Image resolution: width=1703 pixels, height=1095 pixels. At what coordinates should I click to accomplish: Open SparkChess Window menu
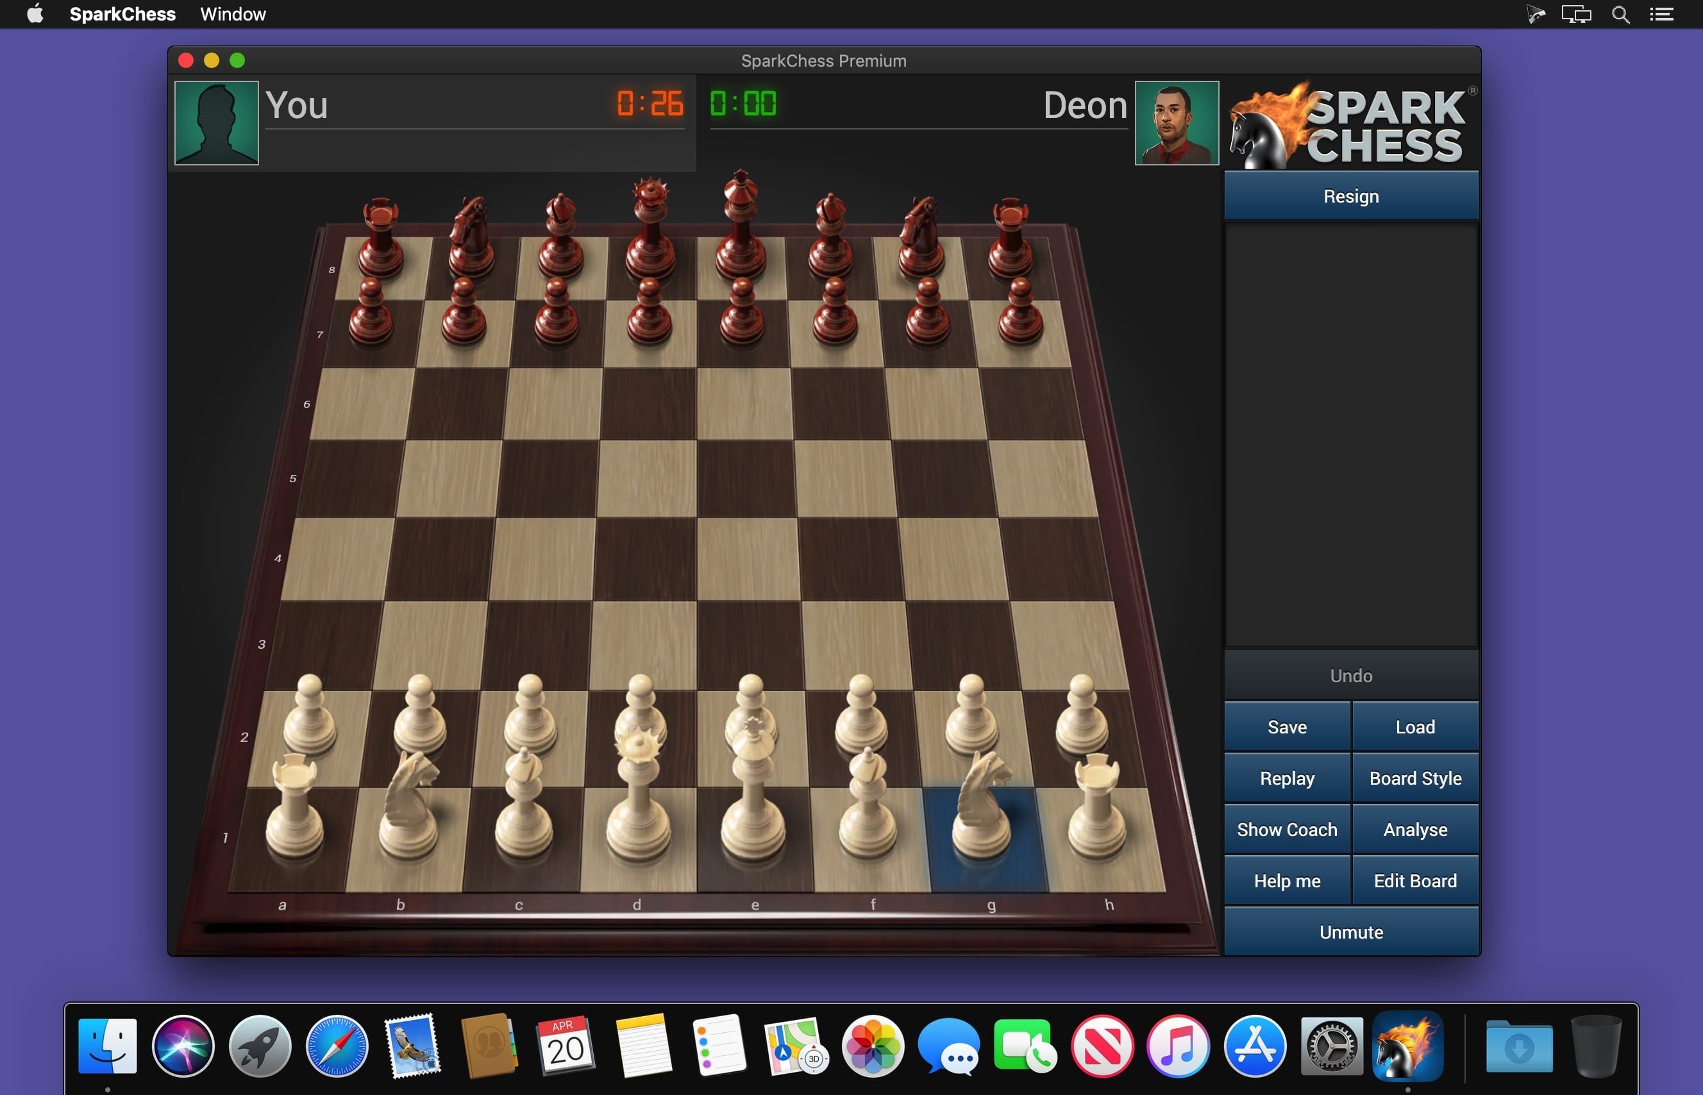tap(232, 13)
